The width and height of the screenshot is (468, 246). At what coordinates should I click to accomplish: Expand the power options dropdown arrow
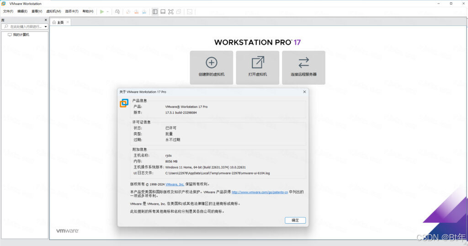coord(108,11)
